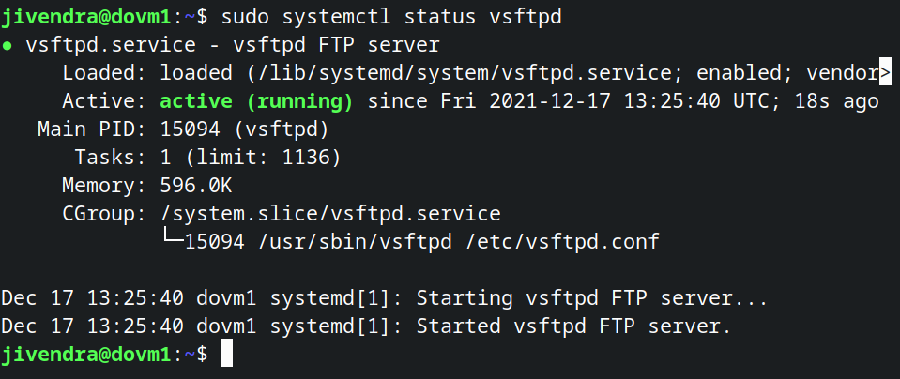Click the green status dot before vsftpd.service

pos(8,45)
